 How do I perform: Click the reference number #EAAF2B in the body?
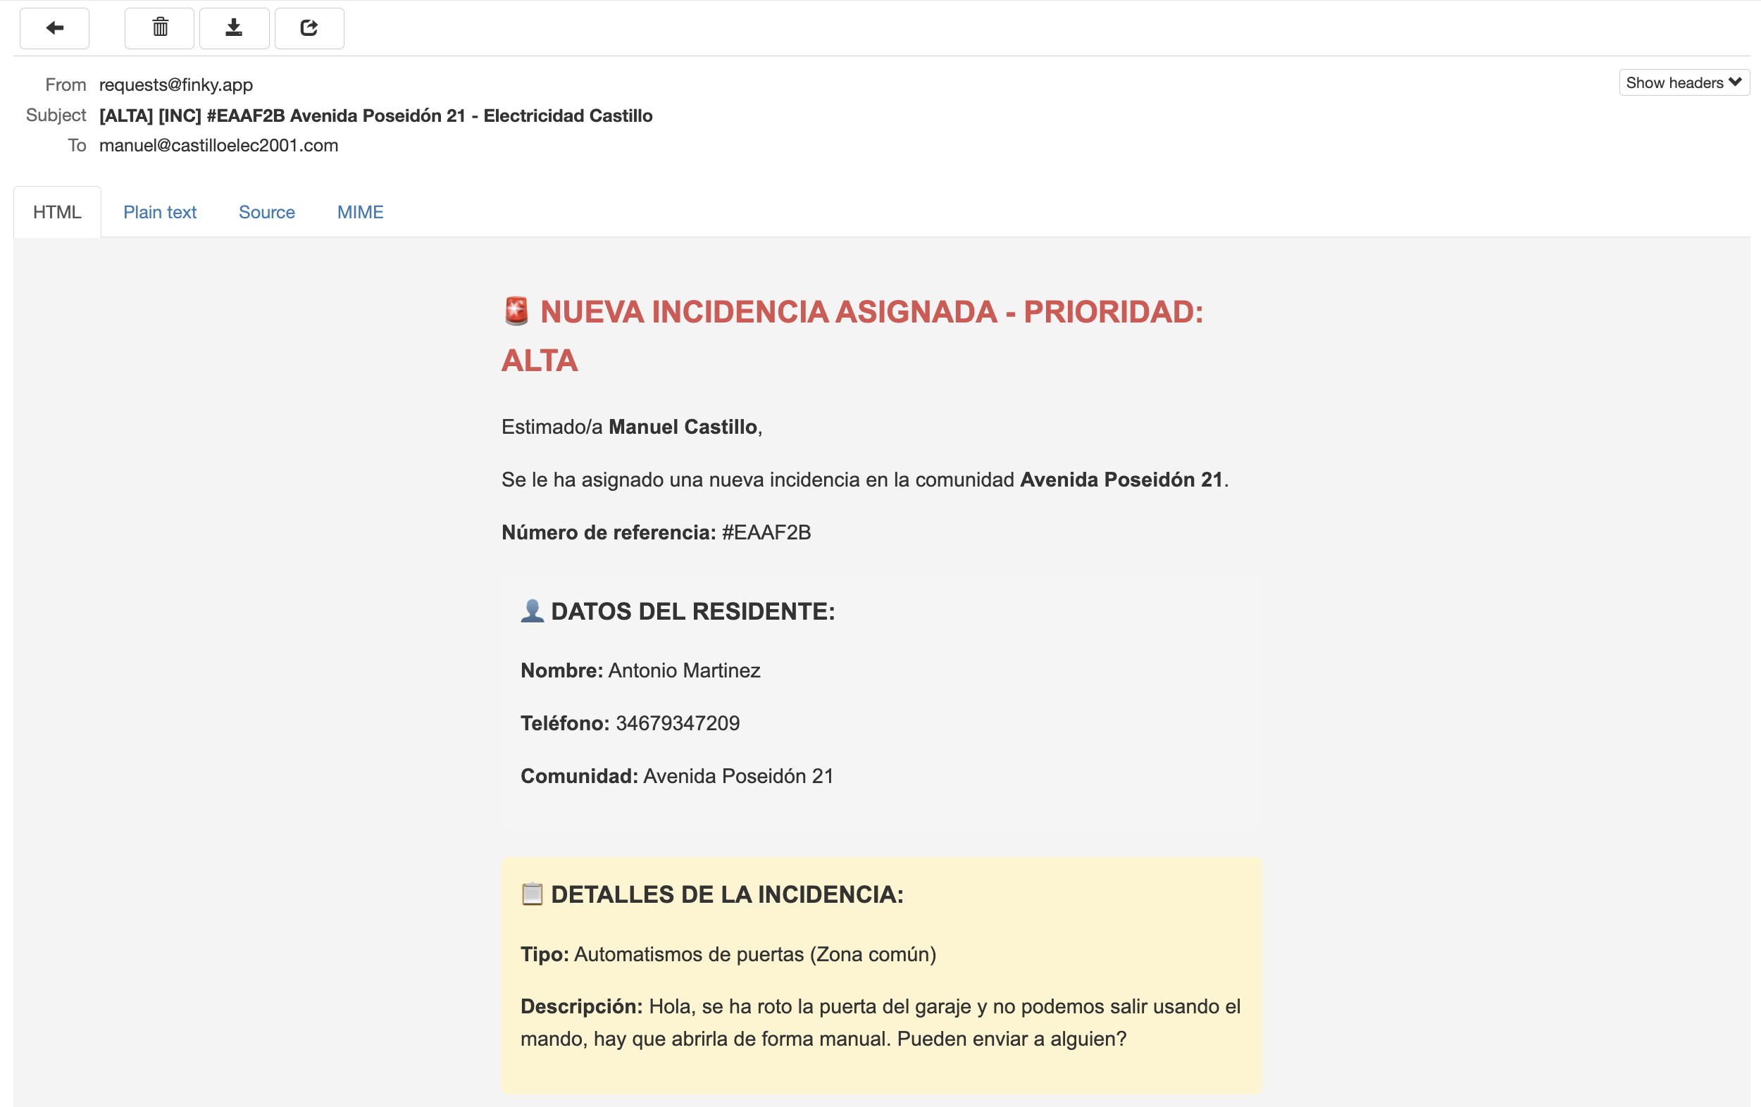pos(766,532)
